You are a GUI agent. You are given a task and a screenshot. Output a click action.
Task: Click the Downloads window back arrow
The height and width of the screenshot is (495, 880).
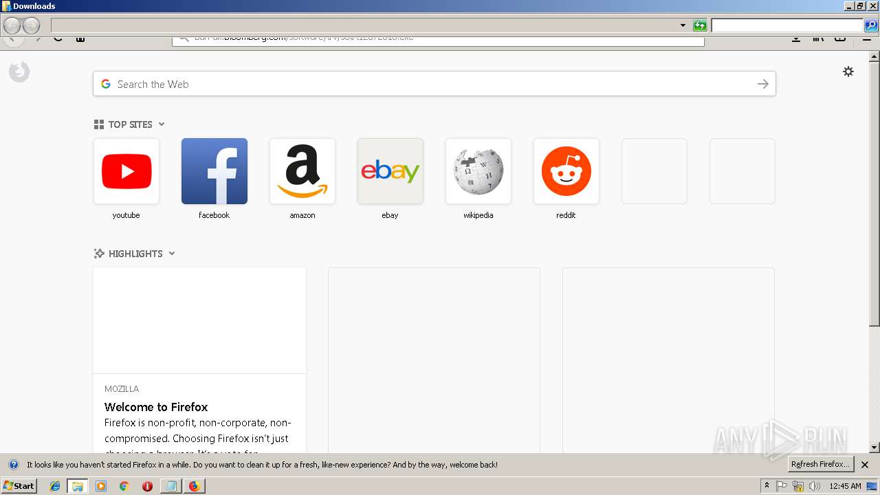click(x=12, y=25)
